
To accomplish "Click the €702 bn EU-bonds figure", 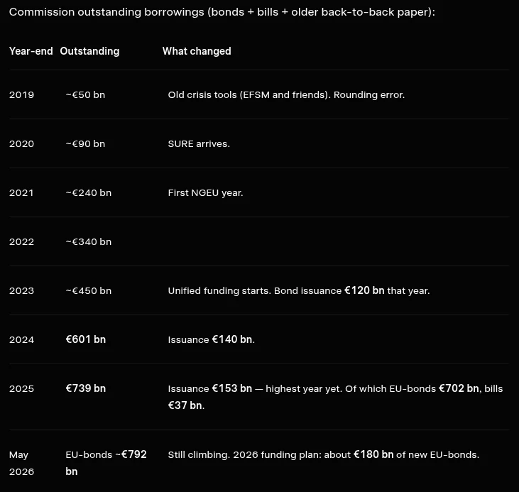I will tap(459, 388).
